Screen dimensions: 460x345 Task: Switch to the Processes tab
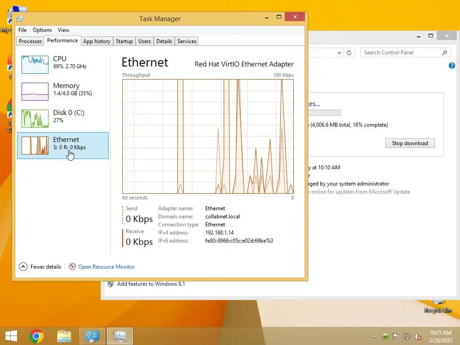[x=30, y=41]
